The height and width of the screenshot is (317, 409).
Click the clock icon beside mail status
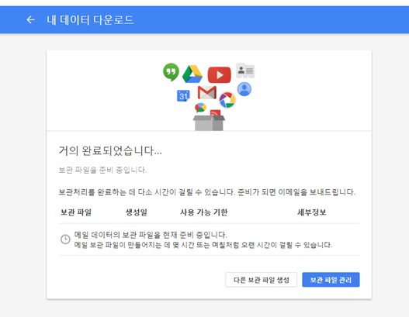click(x=65, y=239)
